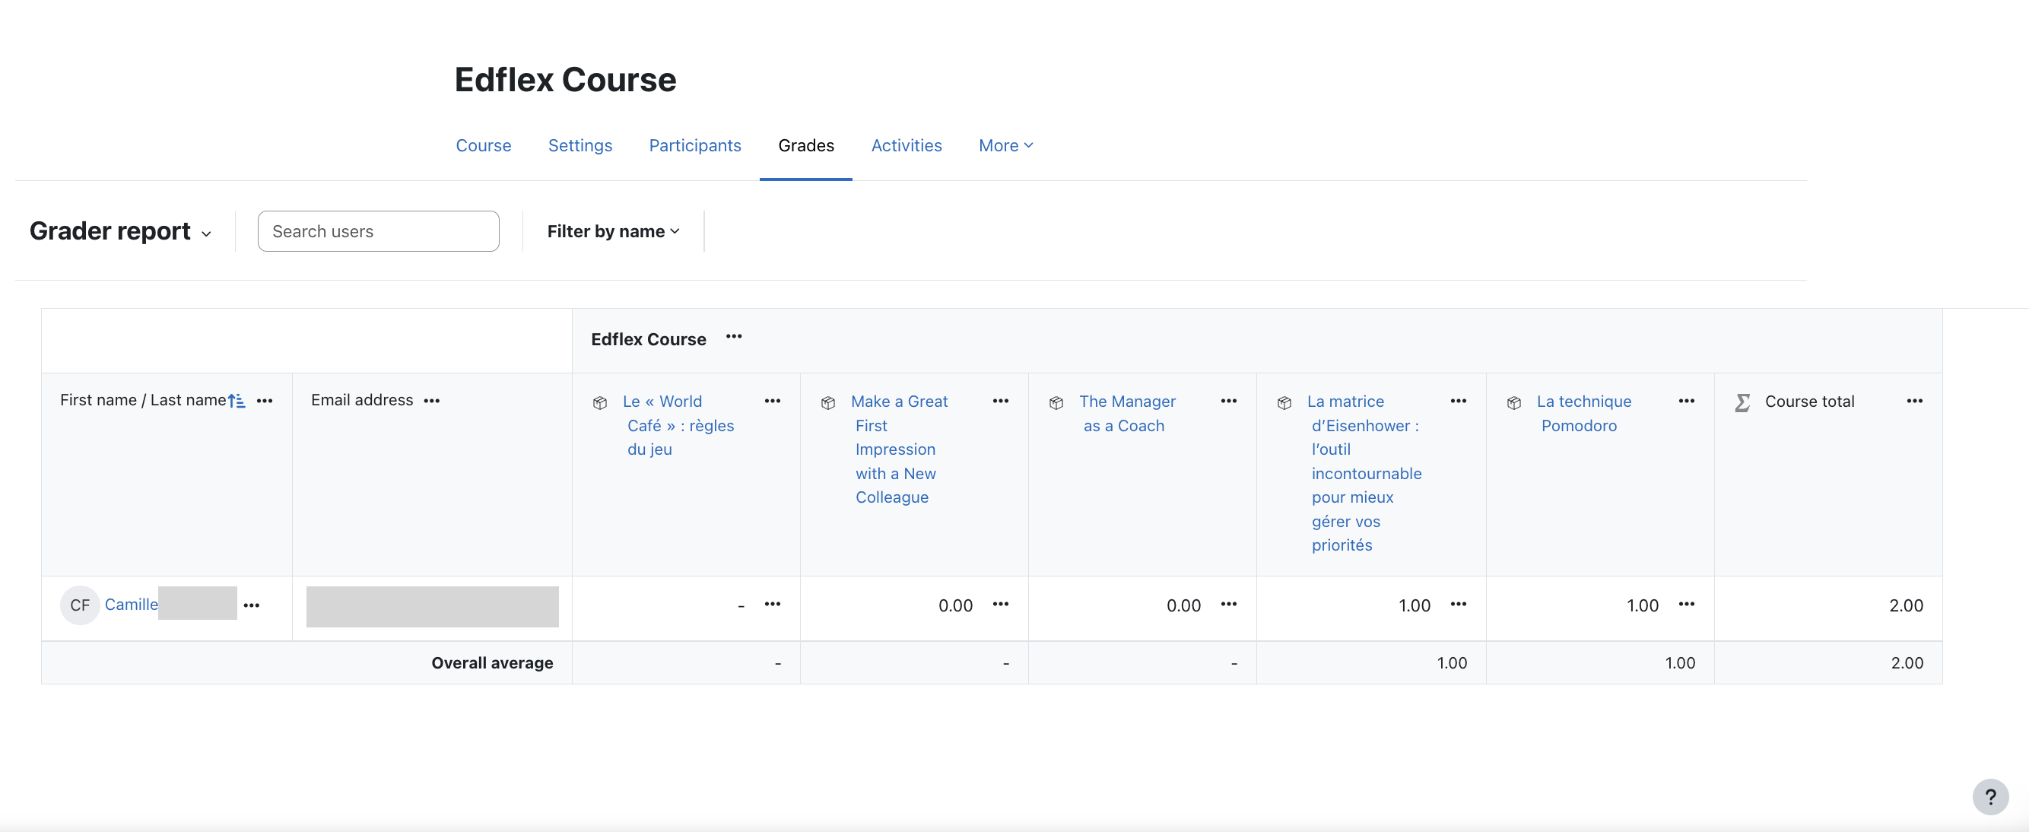
Task: Toggle sort by last name ascending icon
Action: 237,401
